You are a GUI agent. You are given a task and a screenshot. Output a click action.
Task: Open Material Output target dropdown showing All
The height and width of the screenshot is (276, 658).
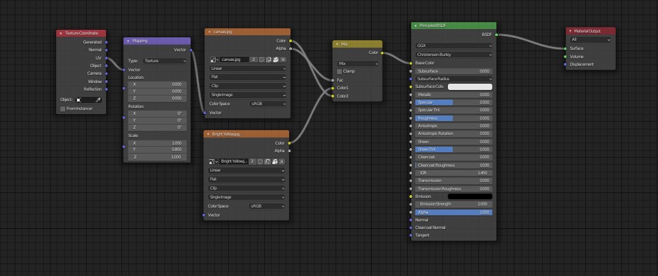point(590,39)
